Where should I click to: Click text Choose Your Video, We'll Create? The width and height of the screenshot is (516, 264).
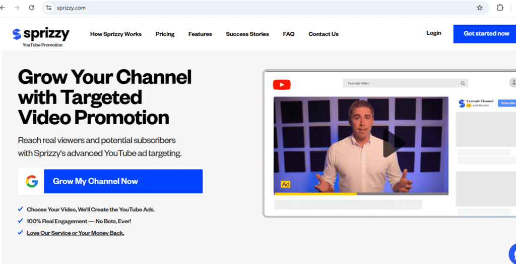(91, 209)
